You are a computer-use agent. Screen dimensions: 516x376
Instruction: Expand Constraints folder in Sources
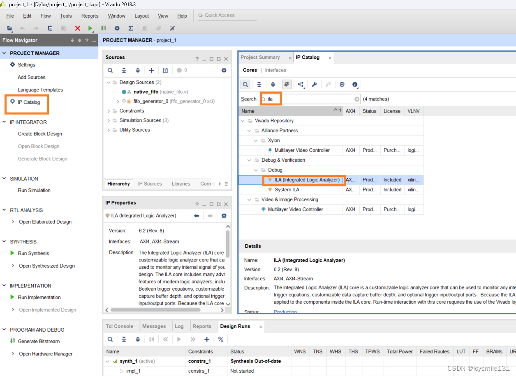[x=109, y=111]
